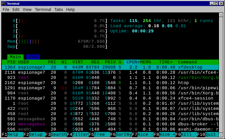This screenshot has width=225, height=139.
Task: Click F6 SortBy button
Action: pyautogui.click(x=121, y=134)
